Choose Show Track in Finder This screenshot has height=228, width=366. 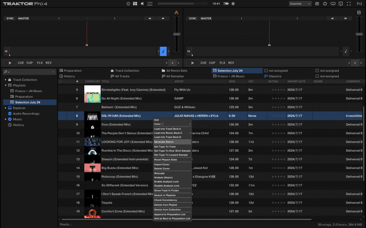pos(172,191)
